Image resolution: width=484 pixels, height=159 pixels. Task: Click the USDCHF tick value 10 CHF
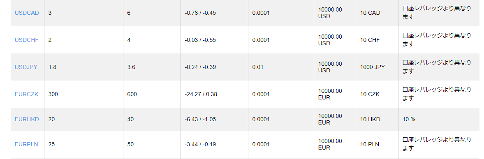coord(370,40)
